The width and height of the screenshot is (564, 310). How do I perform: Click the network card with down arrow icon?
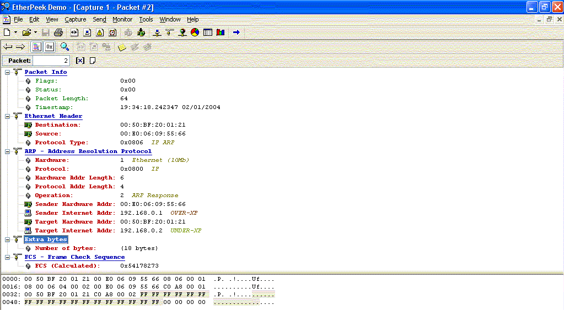(x=141, y=32)
